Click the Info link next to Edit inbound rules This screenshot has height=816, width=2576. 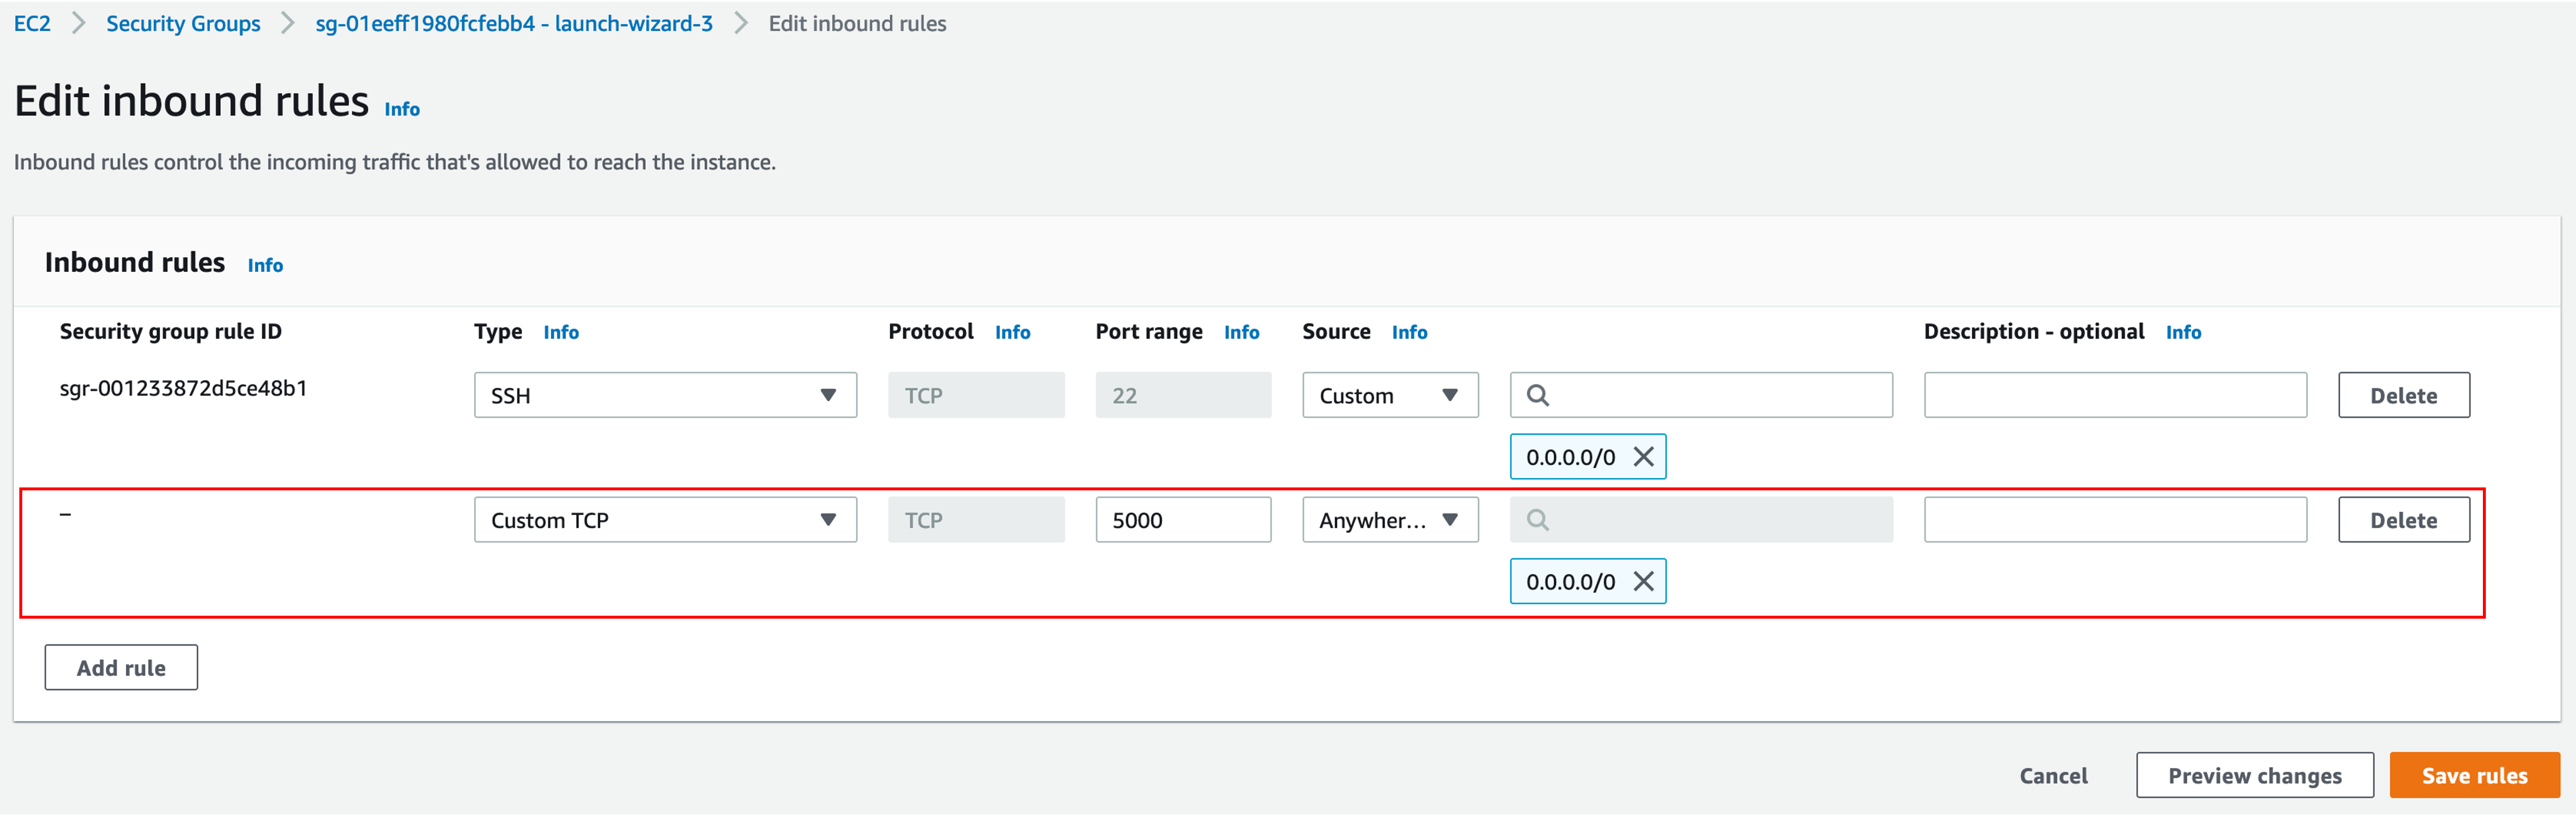click(x=402, y=109)
